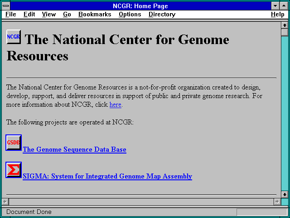Viewport: 290px width, 218px height.
Task: Open the Options menu
Action: 130,14
